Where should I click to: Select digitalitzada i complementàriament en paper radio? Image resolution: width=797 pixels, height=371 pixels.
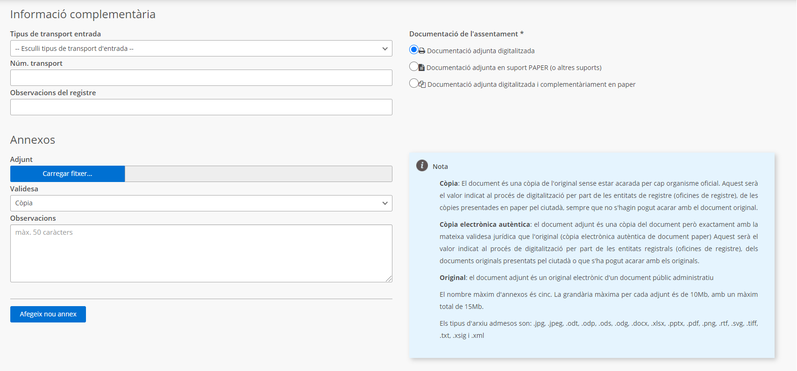coord(413,83)
